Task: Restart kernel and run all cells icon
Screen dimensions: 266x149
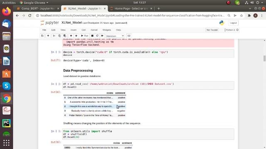Action: tap(102, 36)
